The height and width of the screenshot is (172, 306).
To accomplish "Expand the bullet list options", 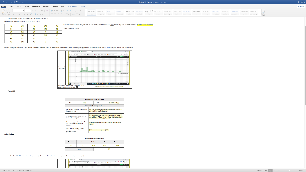I will pos(54,10).
